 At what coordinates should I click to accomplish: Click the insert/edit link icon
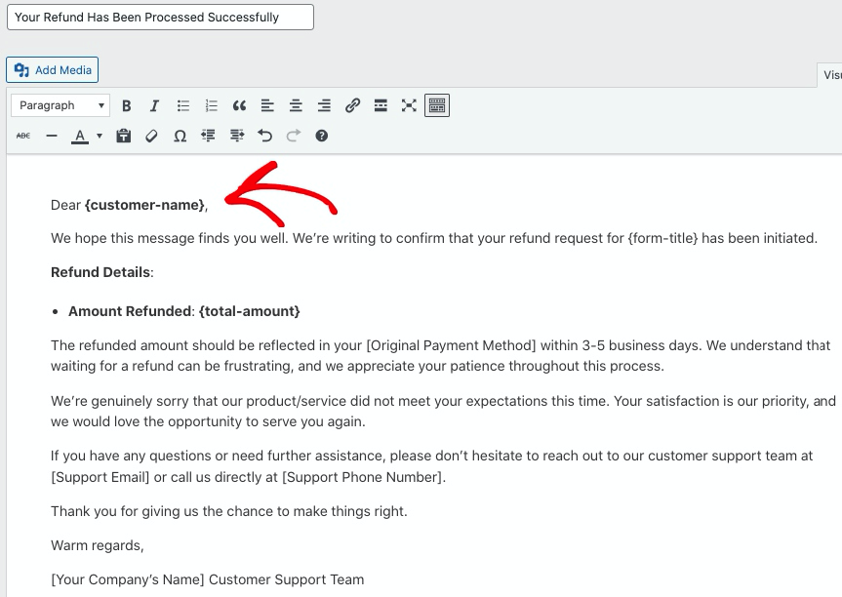[353, 105]
